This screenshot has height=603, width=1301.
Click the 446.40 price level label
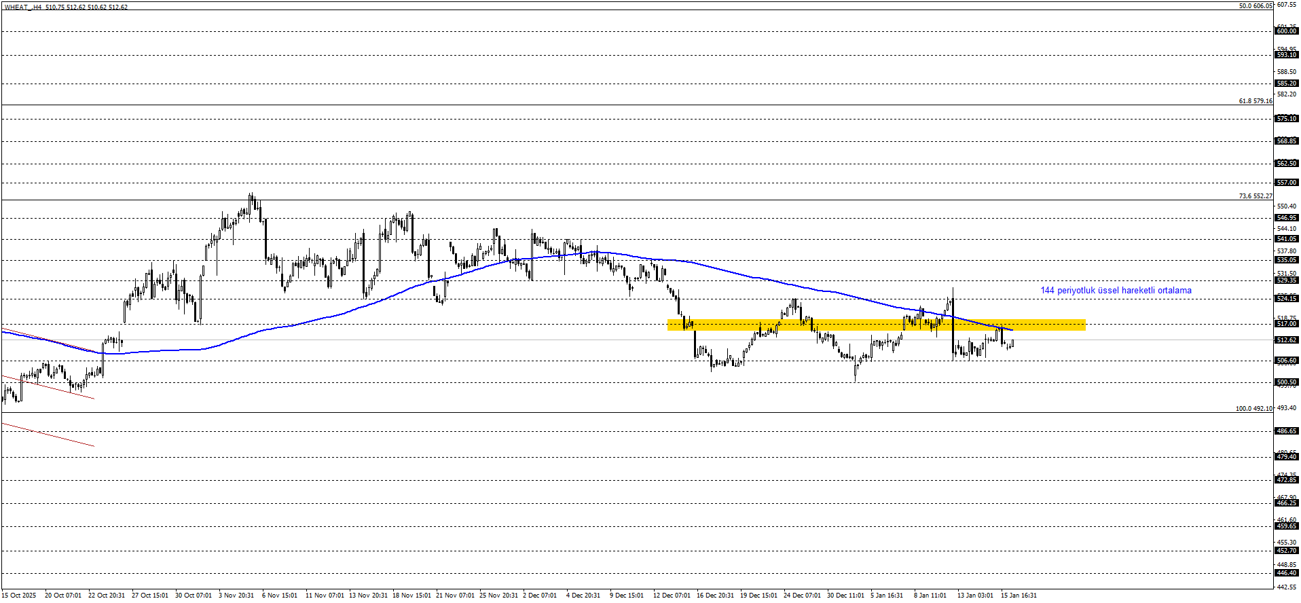[x=1287, y=573]
